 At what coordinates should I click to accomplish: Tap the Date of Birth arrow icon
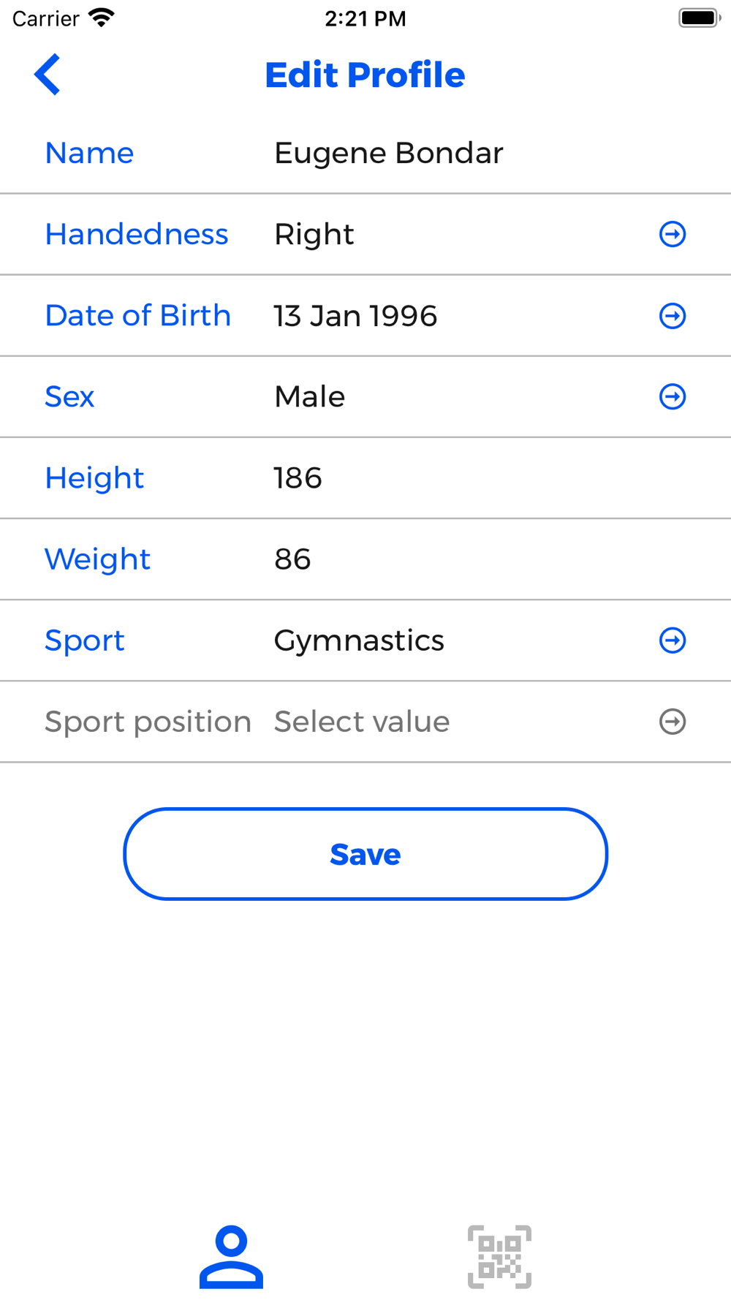click(673, 316)
